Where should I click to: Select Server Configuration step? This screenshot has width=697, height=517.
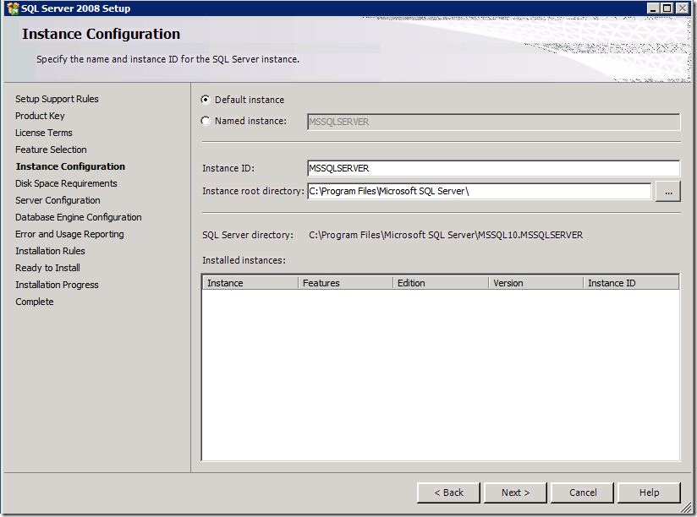(58, 200)
